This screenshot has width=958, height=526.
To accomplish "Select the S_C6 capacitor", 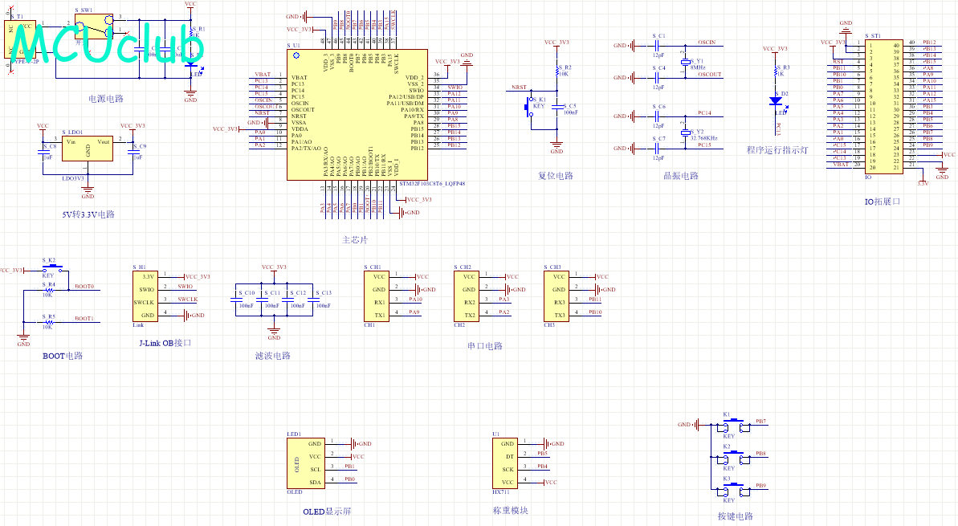I will (658, 116).
